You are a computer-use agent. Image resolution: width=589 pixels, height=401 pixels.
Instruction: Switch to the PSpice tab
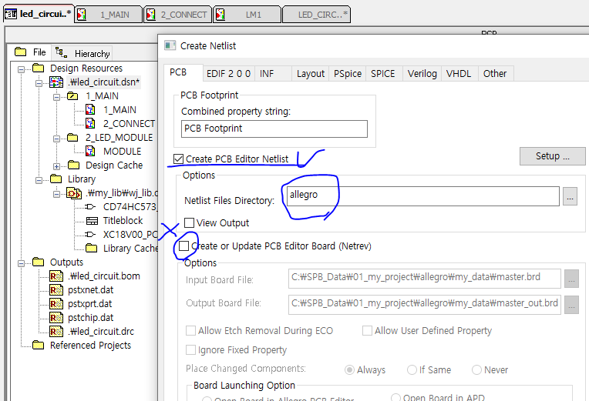pyautogui.click(x=348, y=74)
